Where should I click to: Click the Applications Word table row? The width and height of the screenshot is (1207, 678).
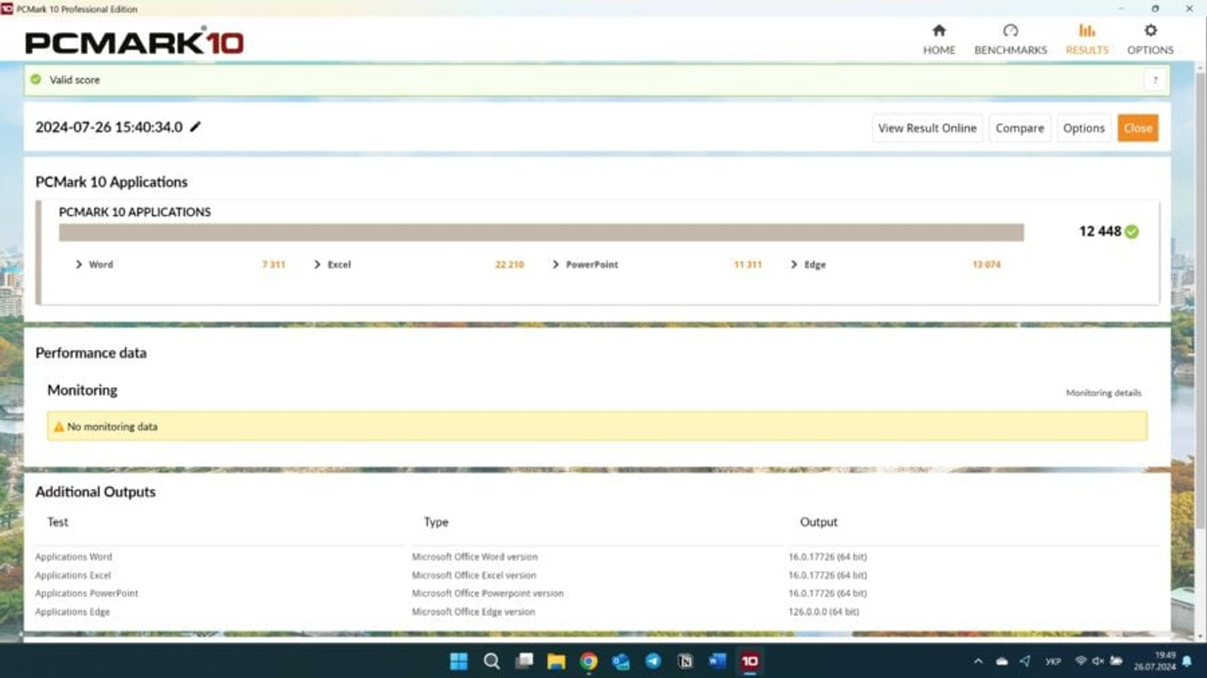click(x=597, y=557)
